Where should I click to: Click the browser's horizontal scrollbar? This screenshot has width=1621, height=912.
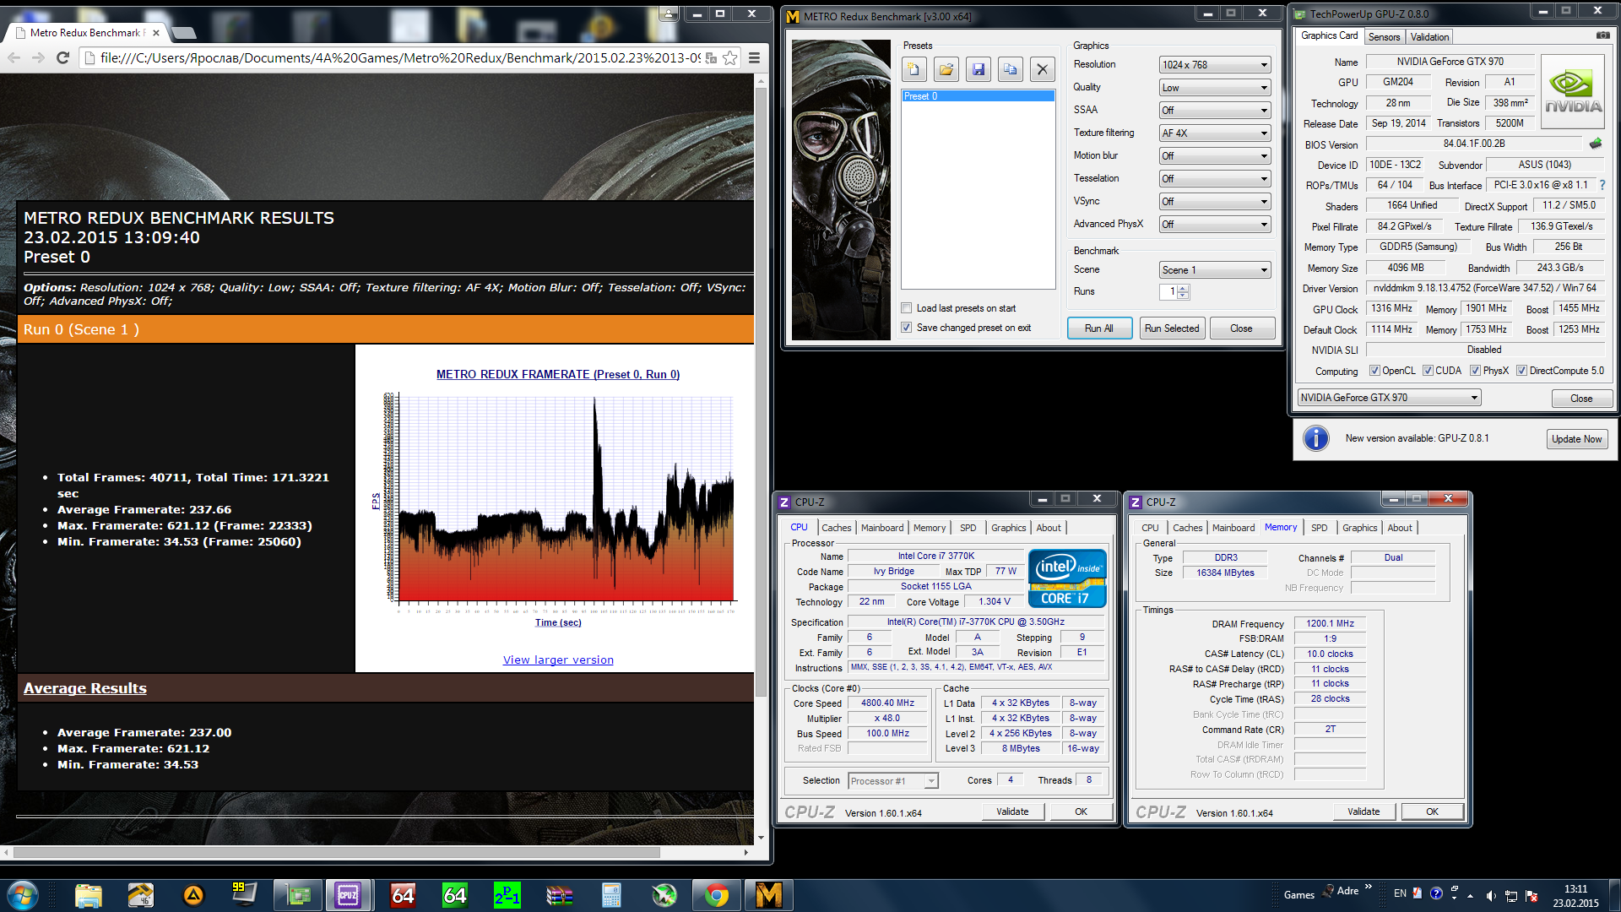point(338,853)
